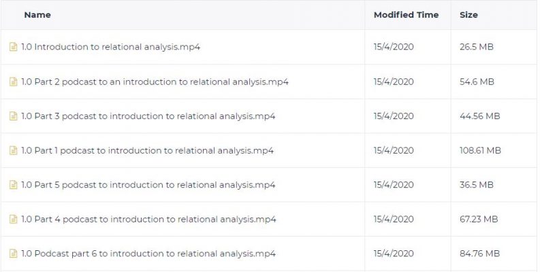The height and width of the screenshot is (272, 540).
Task: Select file icon for Podcast part 6
Action: point(13,254)
